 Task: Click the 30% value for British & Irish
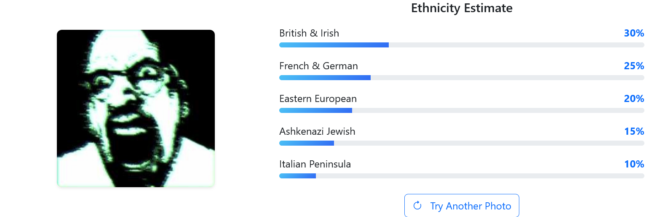pos(634,33)
